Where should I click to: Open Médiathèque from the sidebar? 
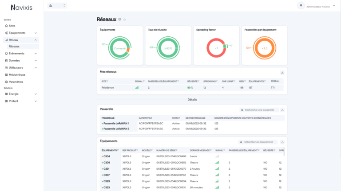pos(17,74)
